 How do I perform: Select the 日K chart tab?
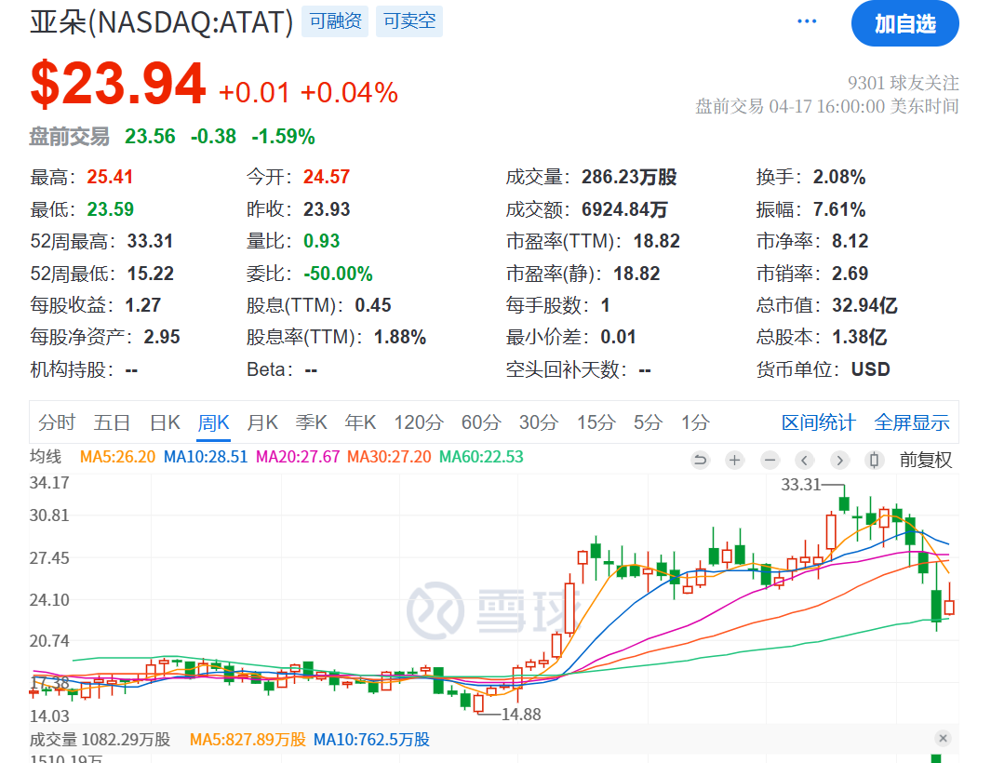tap(165, 422)
